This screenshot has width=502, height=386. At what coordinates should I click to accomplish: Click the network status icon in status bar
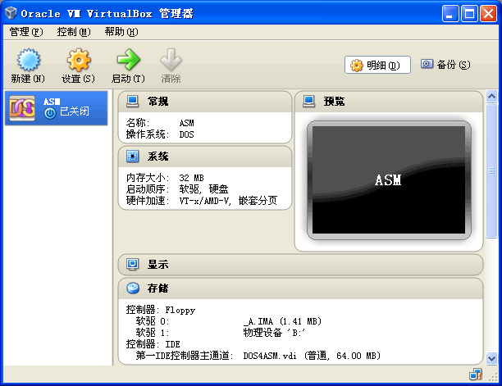coord(476,375)
